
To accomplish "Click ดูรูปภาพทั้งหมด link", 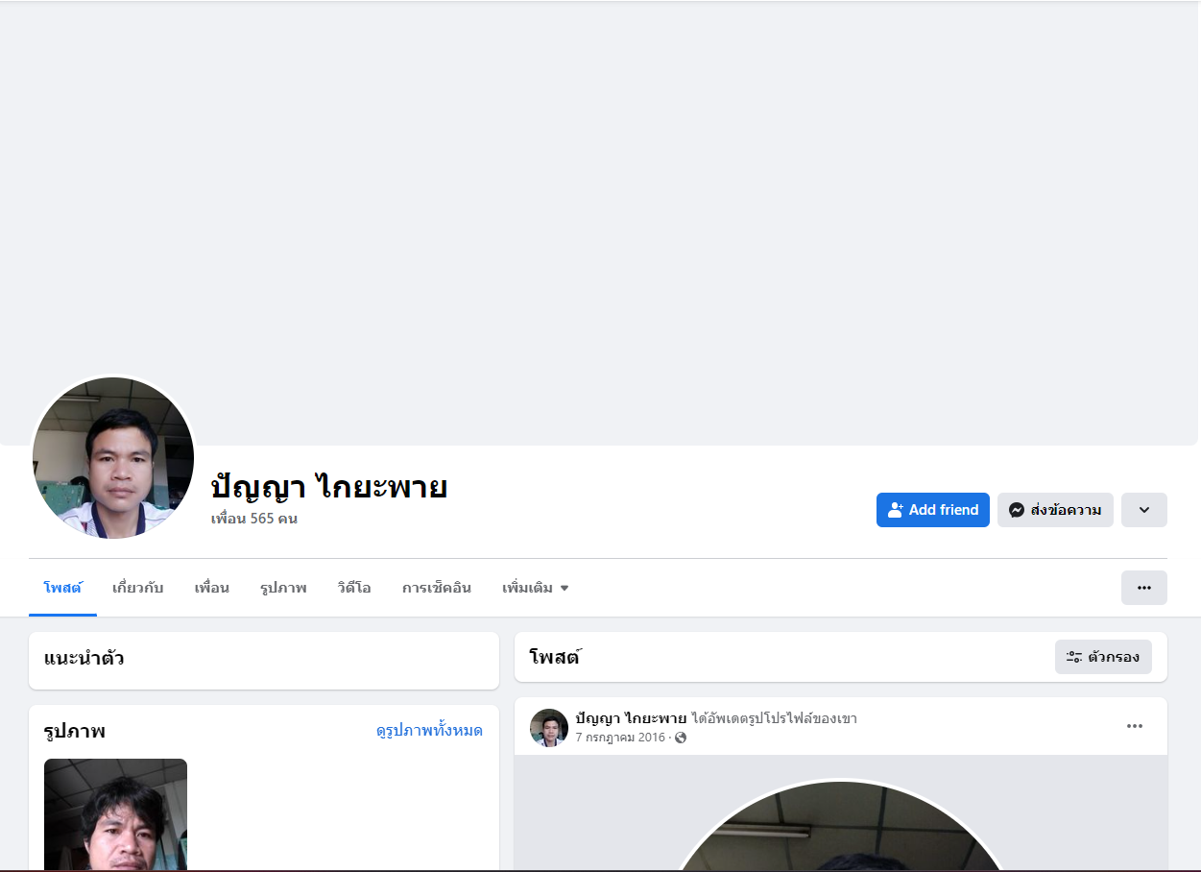I will pyautogui.click(x=429, y=731).
